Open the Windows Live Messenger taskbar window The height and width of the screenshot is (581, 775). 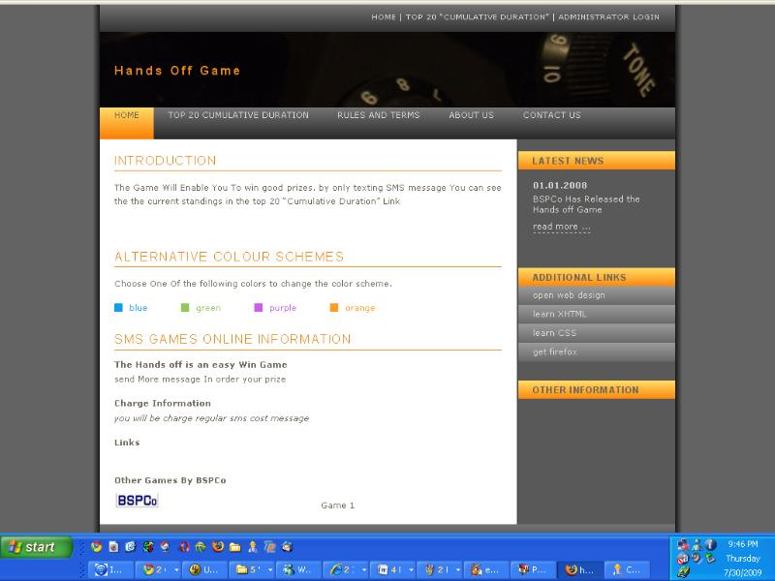[297, 569]
